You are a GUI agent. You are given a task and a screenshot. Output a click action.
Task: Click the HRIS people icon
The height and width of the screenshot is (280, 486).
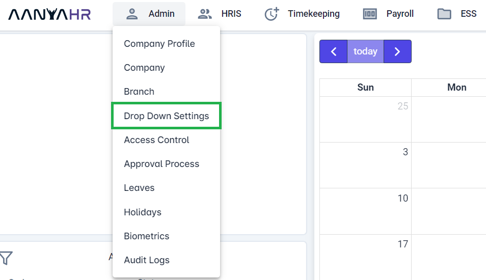point(205,14)
